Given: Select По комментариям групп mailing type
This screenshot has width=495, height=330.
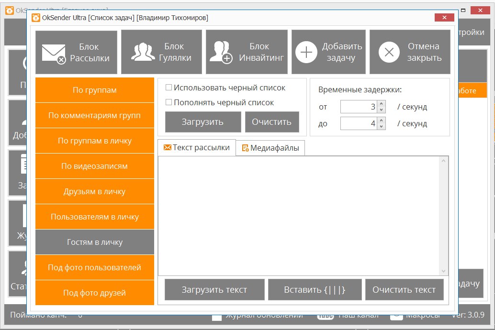Looking at the screenshot, I should [x=95, y=116].
